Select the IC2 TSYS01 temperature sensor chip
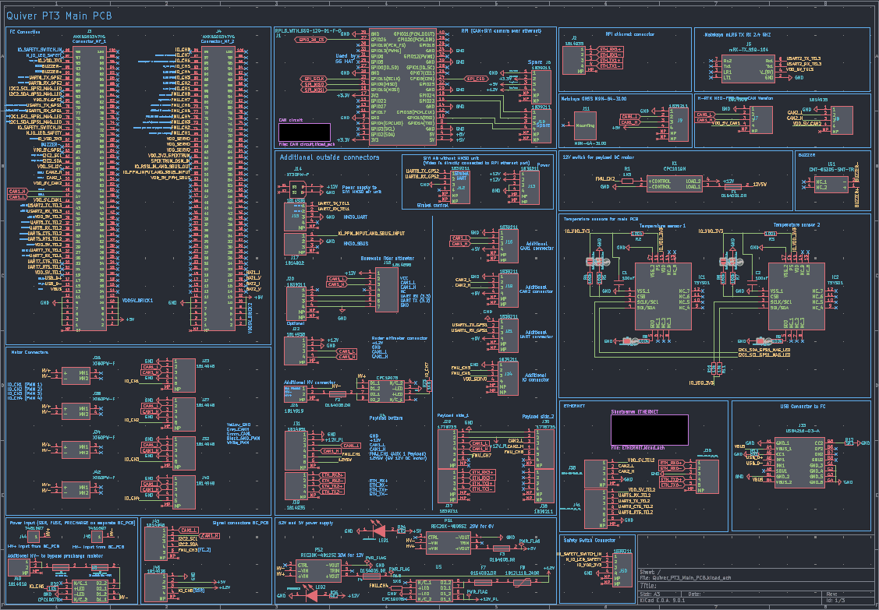This screenshot has height=610, width=879. [796, 296]
